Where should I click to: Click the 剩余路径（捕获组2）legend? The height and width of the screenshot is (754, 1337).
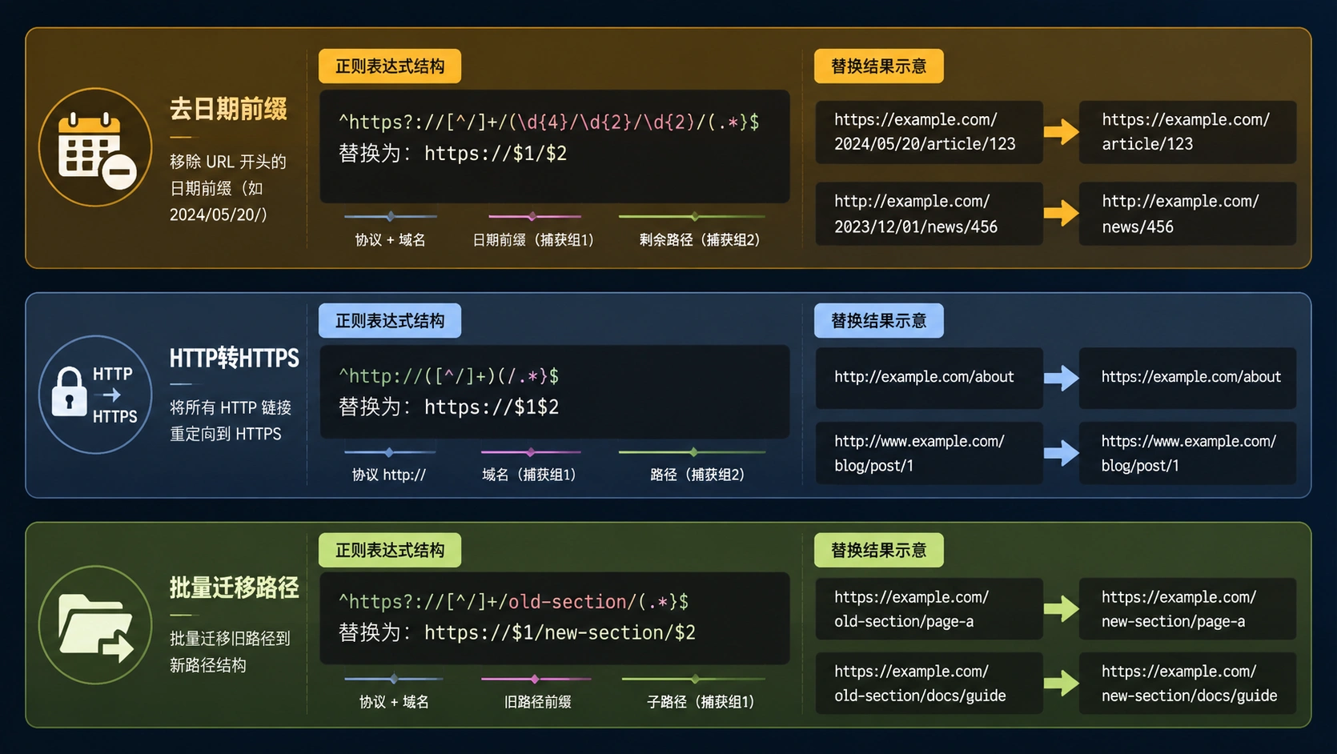(x=700, y=239)
